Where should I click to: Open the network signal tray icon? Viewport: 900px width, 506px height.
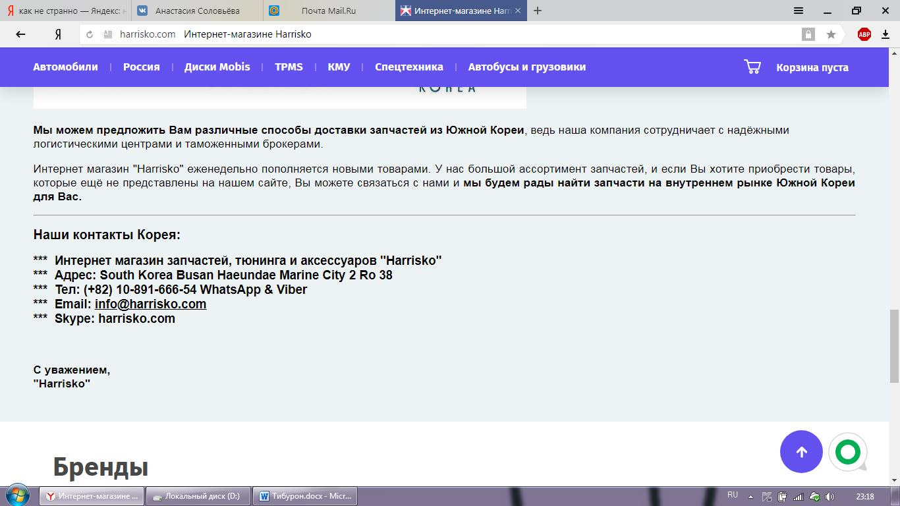[x=799, y=496]
